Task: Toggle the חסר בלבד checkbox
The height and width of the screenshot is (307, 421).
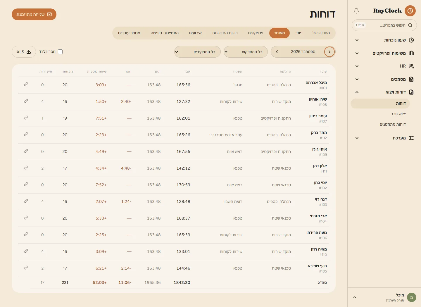Action: point(60,52)
